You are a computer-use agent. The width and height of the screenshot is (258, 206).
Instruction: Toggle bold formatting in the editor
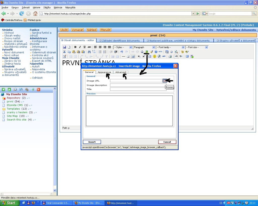pyautogui.click(x=75, y=47)
